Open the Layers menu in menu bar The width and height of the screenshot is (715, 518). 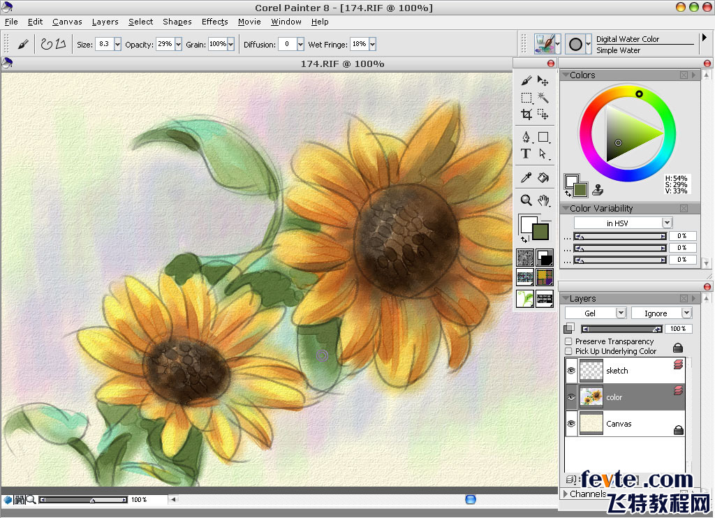tap(105, 22)
